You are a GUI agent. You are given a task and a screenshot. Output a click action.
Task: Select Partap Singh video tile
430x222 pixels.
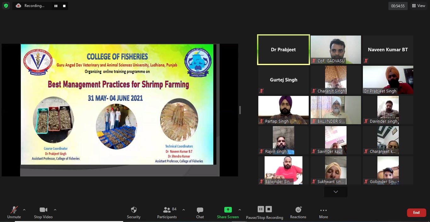tap(284, 110)
